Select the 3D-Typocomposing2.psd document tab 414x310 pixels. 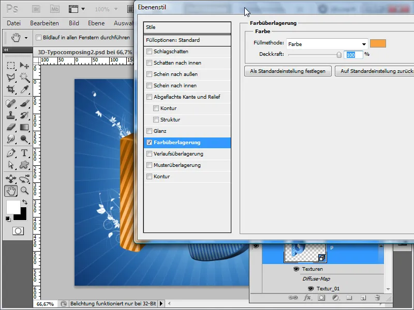click(84, 52)
